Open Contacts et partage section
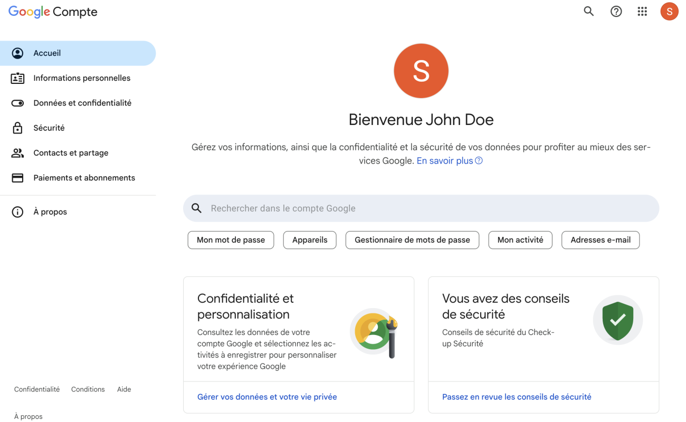The image size is (686, 422). click(78, 153)
